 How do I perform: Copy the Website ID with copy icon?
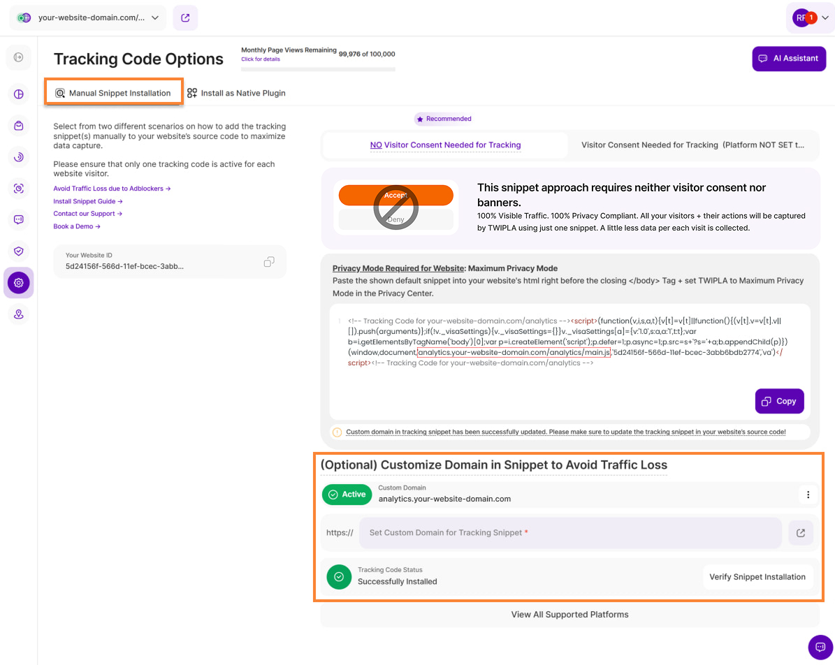tap(269, 261)
